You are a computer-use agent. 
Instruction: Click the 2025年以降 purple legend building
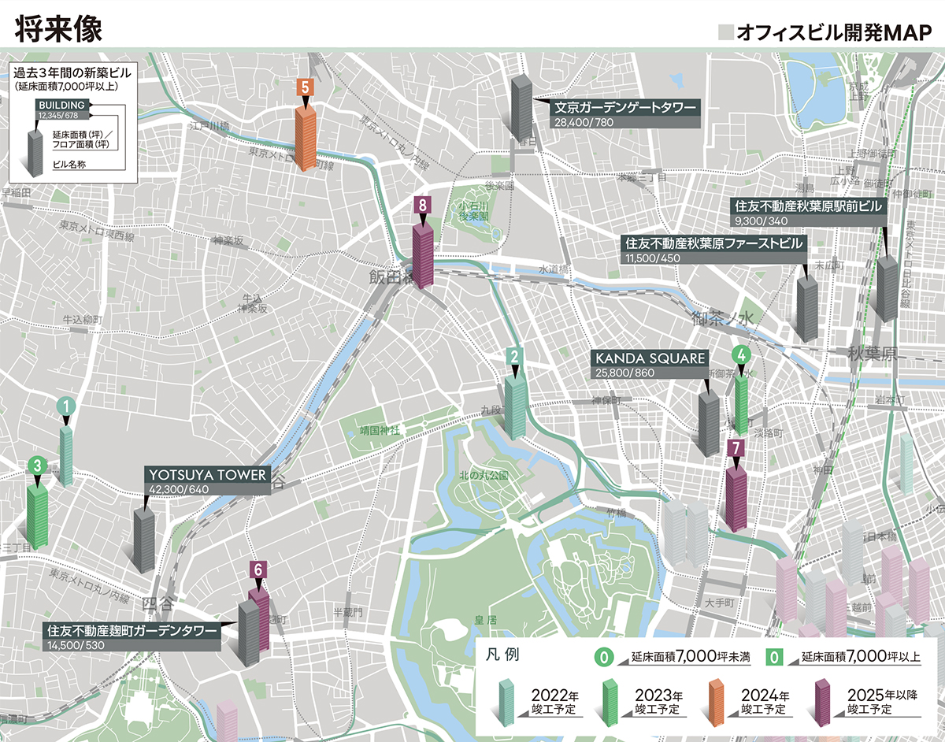[x=823, y=702]
